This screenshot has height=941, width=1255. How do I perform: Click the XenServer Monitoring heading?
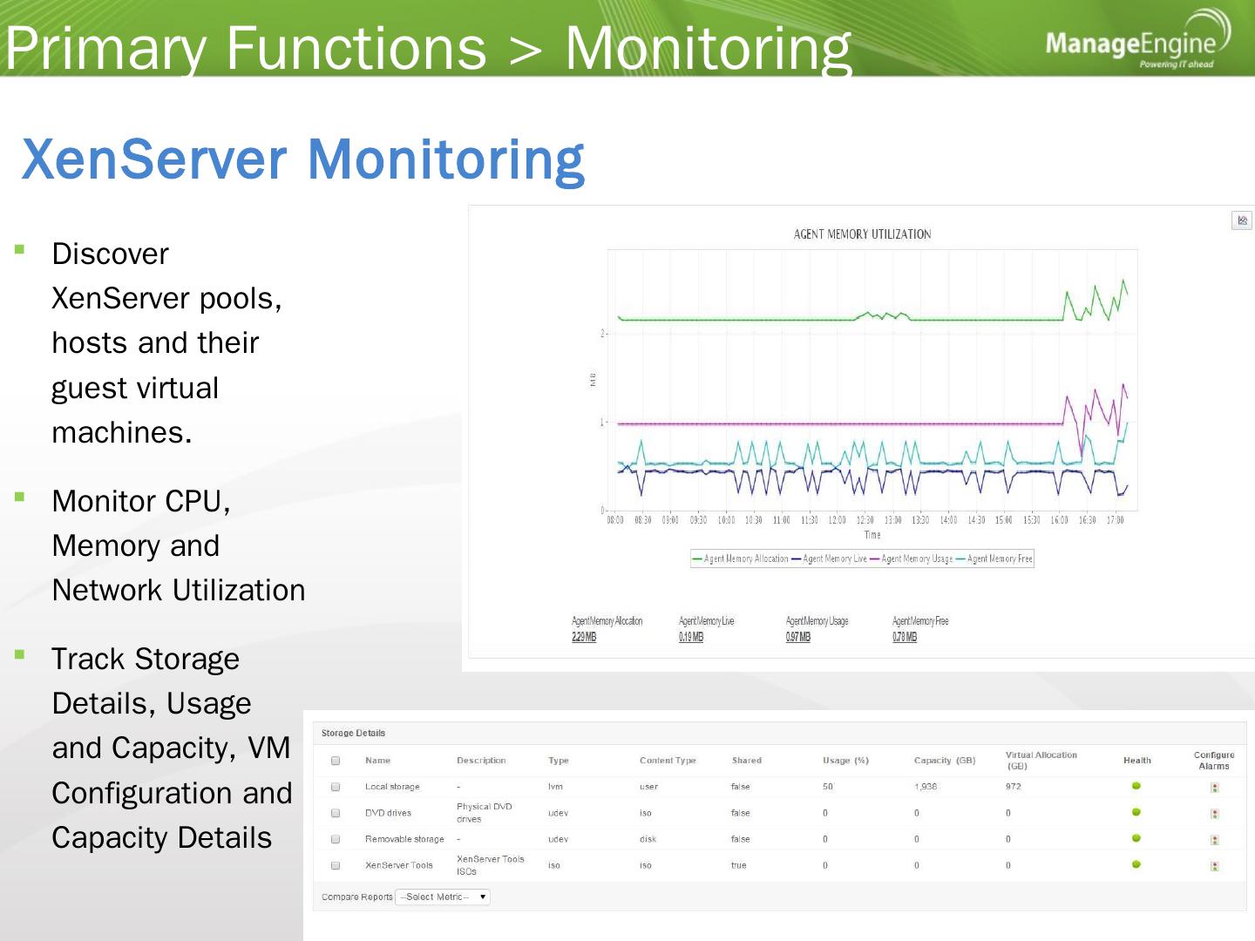pyautogui.click(x=302, y=159)
